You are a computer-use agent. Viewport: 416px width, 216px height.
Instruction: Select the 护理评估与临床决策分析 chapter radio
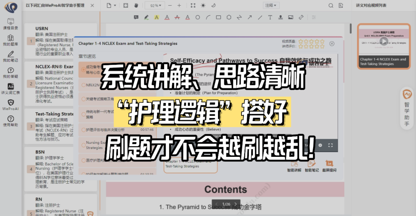(x=83, y=130)
